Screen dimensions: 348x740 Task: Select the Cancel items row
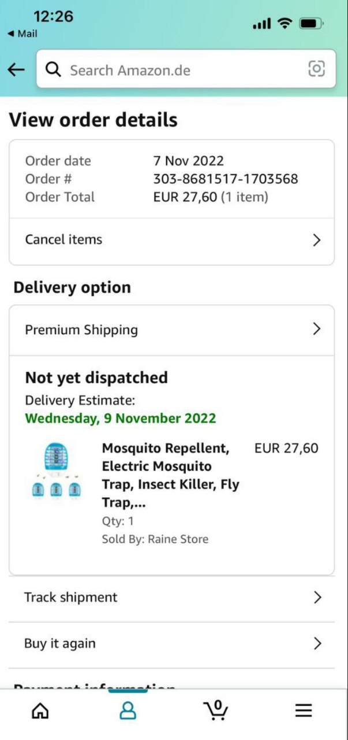pyautogui.click(x=63, y=240)
